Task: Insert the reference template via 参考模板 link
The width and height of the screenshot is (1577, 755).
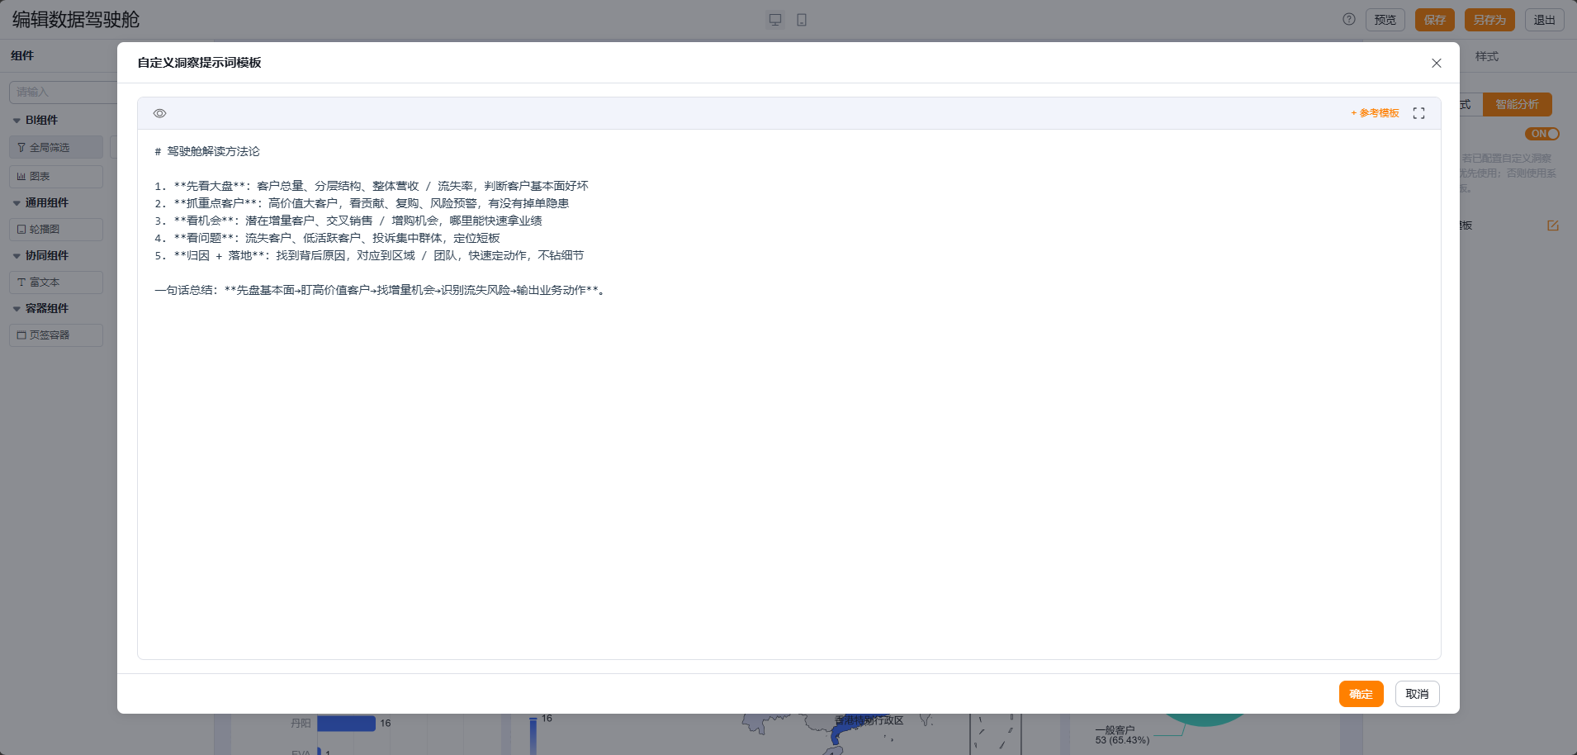Action: [1375, 113]
